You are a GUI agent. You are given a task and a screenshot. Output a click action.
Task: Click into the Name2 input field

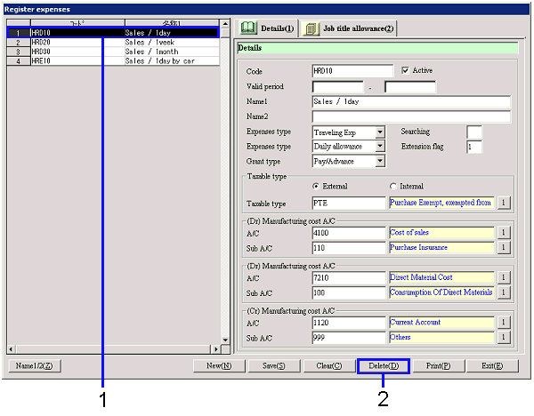411,116
